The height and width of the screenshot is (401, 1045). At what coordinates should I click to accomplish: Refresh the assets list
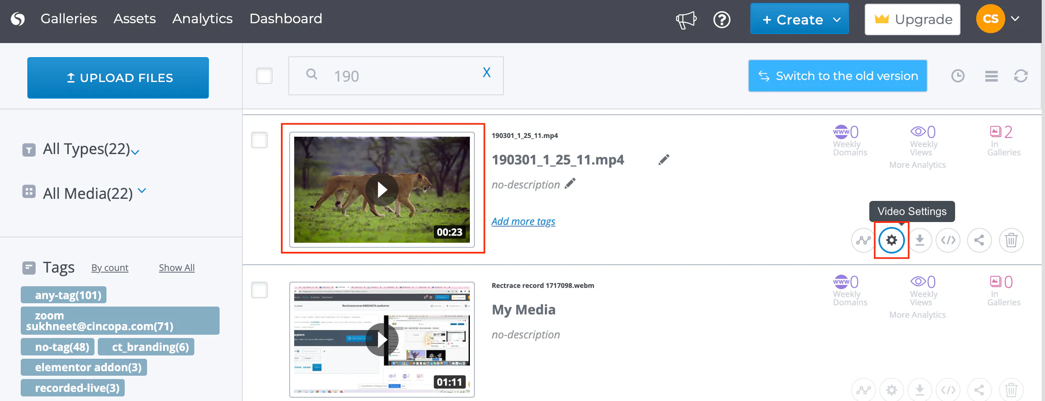pos(1021,76)
